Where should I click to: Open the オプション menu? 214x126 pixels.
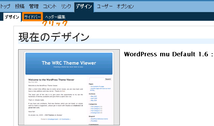(x=125, y=6)
